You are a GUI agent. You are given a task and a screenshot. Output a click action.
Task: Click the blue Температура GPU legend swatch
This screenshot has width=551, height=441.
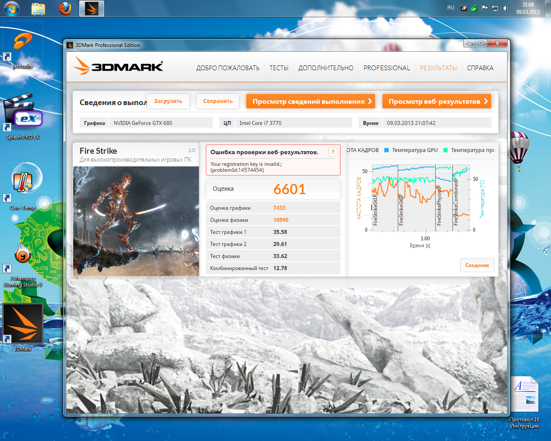pos(387,150)
